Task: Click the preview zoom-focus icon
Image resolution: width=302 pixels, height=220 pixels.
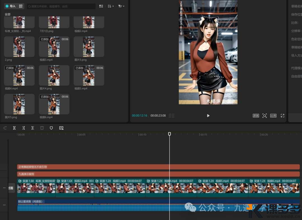Action: click(x=265, y=116)
